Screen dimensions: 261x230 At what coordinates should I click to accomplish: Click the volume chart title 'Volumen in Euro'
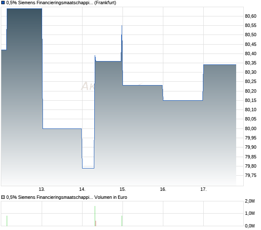(x=111, y=198)
